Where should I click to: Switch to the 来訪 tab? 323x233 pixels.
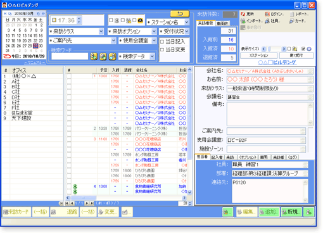click(231, 157)
